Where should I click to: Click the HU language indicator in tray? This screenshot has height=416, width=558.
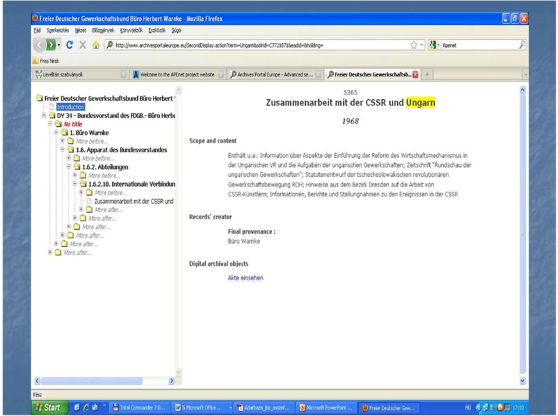click(467, 408)
